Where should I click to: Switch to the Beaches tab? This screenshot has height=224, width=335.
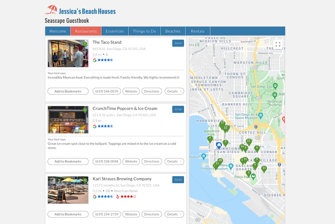[173, 31]
